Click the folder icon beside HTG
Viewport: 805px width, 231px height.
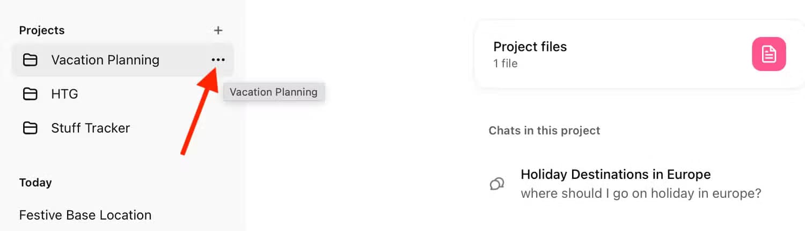coord(31,94)
